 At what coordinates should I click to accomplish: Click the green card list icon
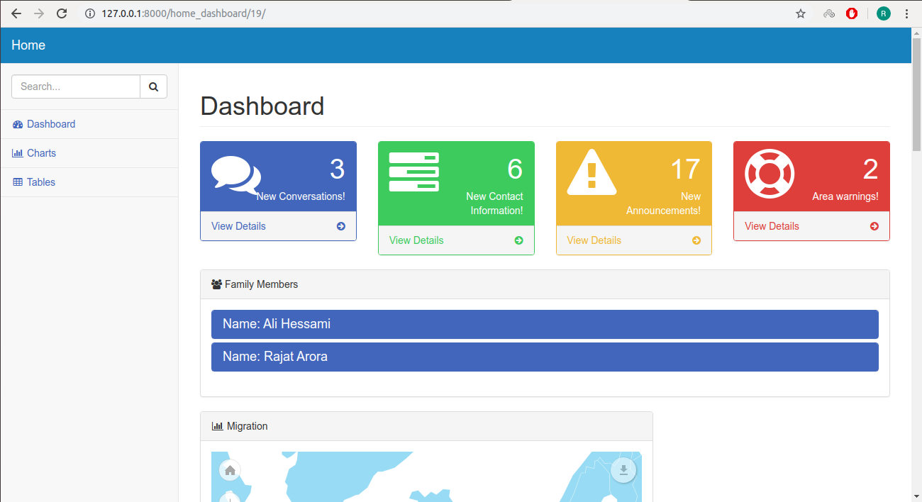[414, 172]
